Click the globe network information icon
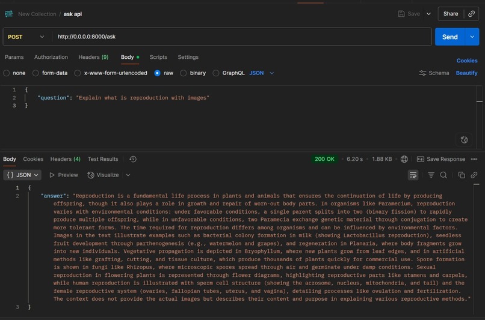Screen dimensions: 485x320 404,159
